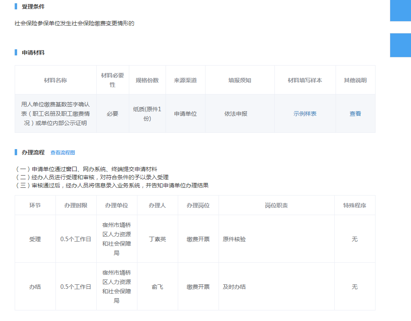411x321 pixels.
Task: Click the 填报须知 column header
Action: click(239, 80)
